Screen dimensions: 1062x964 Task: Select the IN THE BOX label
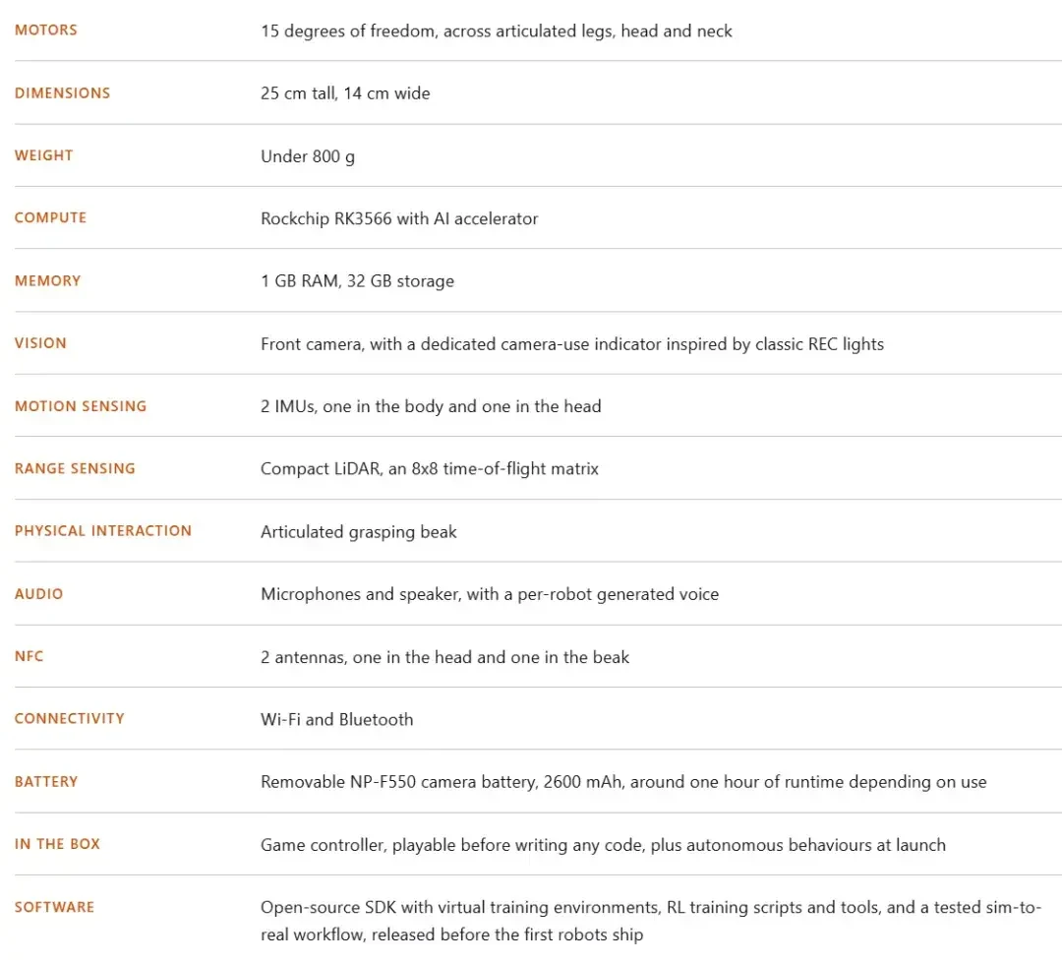coord(58,843)
